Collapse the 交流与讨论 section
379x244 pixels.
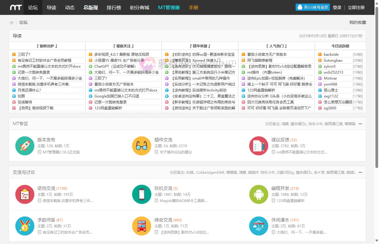point(360,172)
